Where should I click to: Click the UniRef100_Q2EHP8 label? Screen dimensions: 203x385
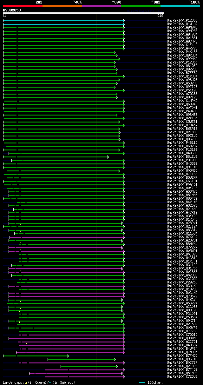(x=182, y=366)
